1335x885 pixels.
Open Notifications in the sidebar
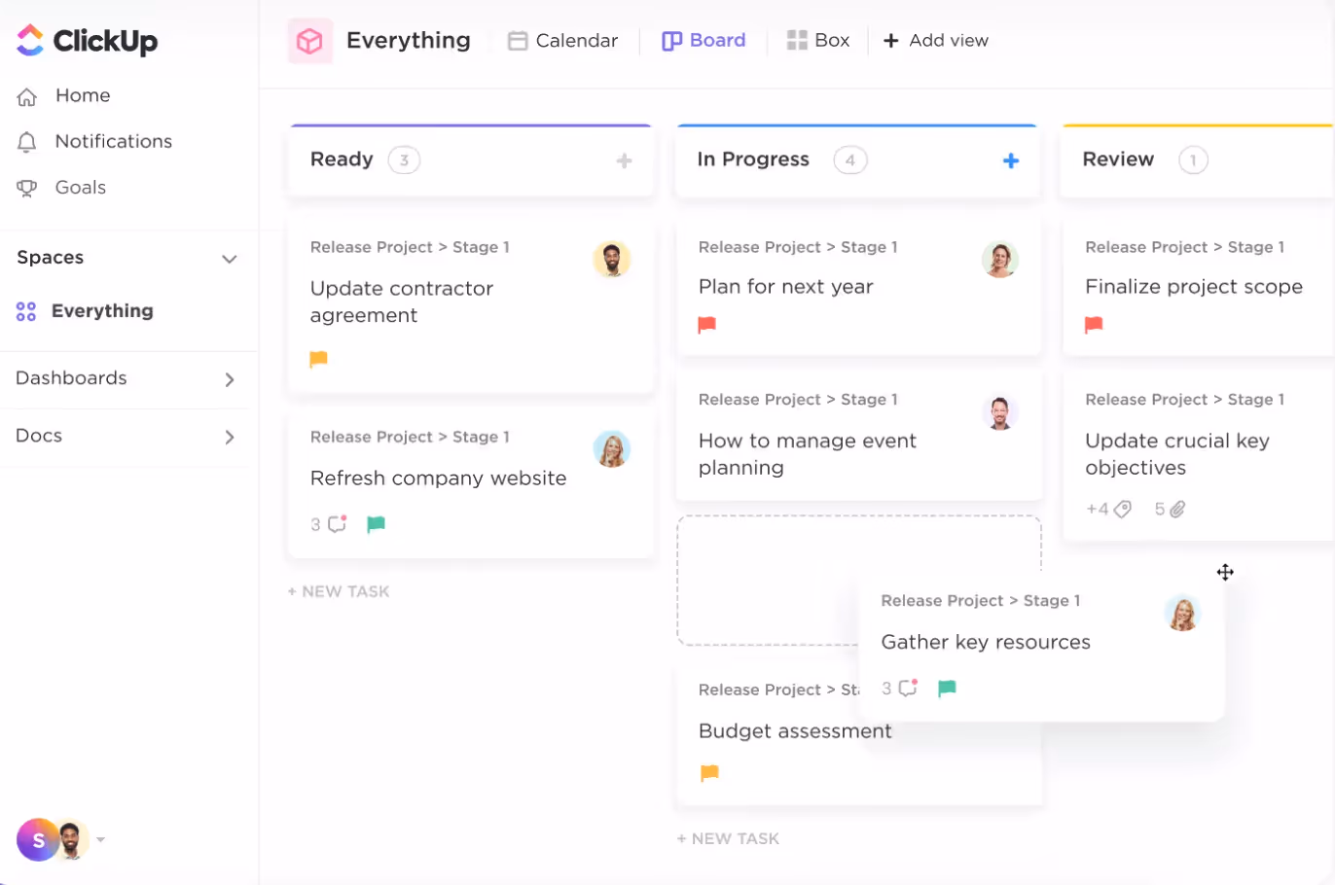click(114, 141)
